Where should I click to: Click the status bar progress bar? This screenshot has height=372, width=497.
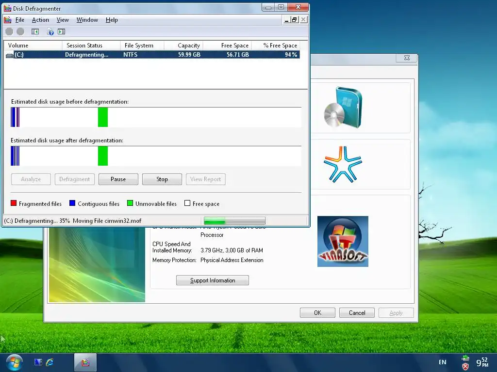click(x=234, y=220)
